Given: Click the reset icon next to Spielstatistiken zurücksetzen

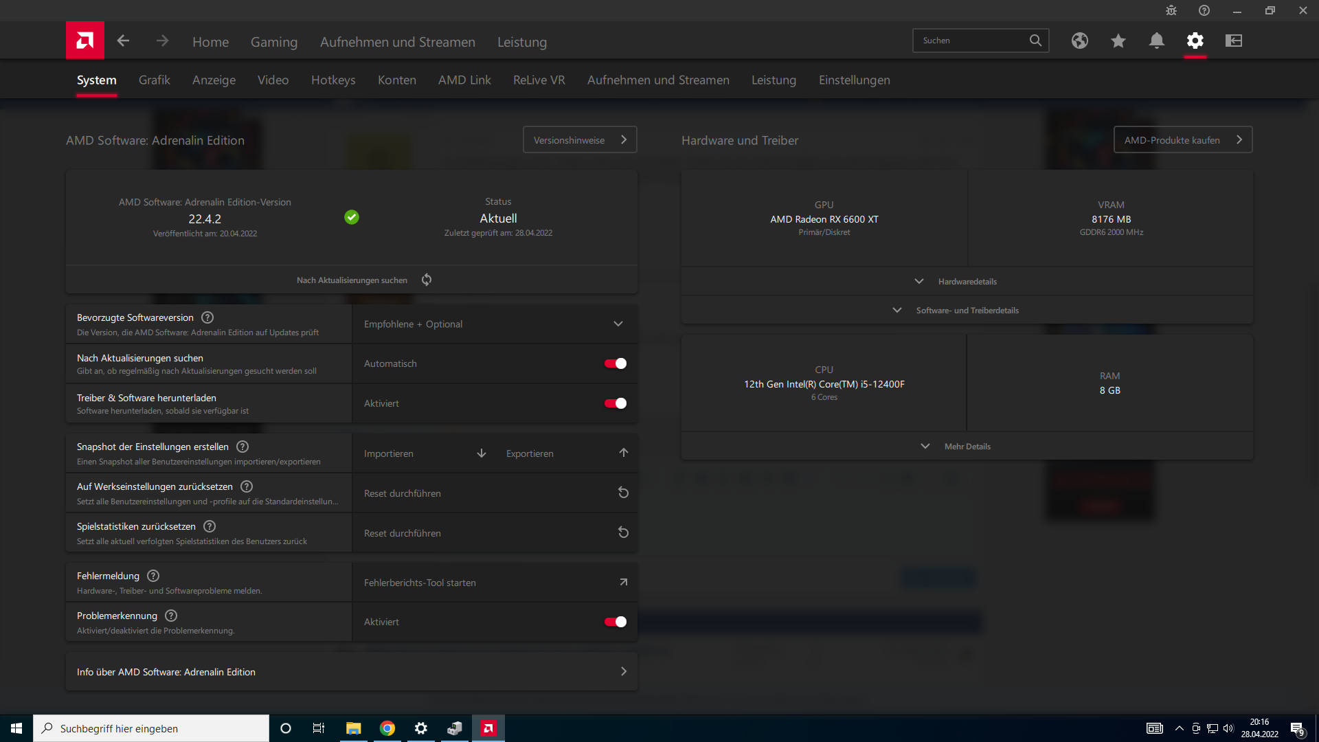Looking at the screenshot, I should click(x=622, y=532).
